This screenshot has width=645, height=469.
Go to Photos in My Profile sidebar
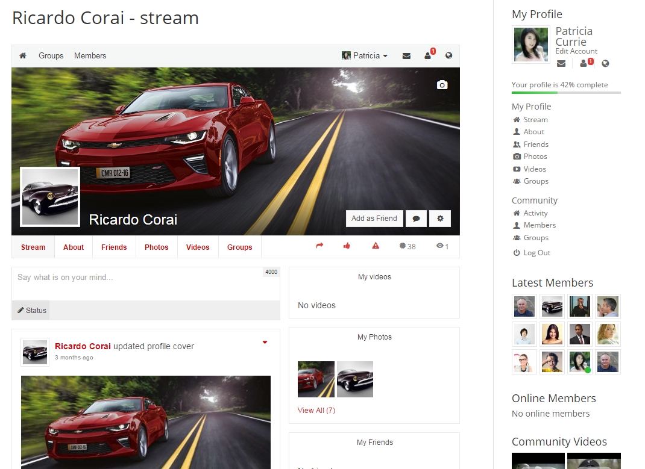535,156
